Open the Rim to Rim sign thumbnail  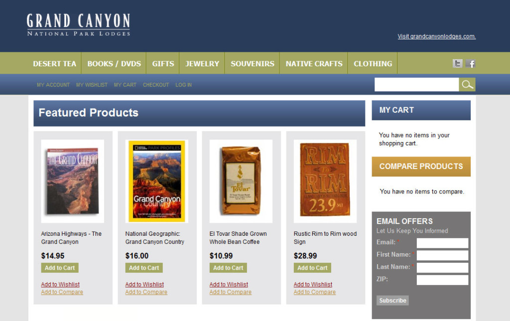click(x=325, y=181)
